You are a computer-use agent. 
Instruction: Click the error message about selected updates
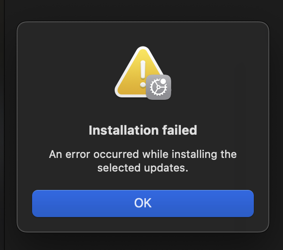coord(143,161)
